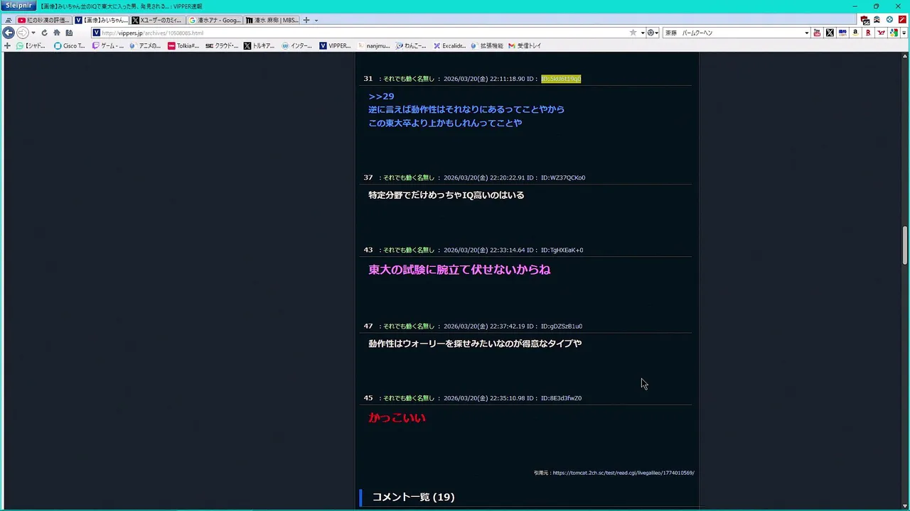Viewport: 910px width, 511px height.
Task: Open the トルキア... X bookmark
Action: click(x=259, y=45)
